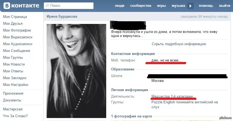Open the Что За Слово? app

(x=15, y=116)
